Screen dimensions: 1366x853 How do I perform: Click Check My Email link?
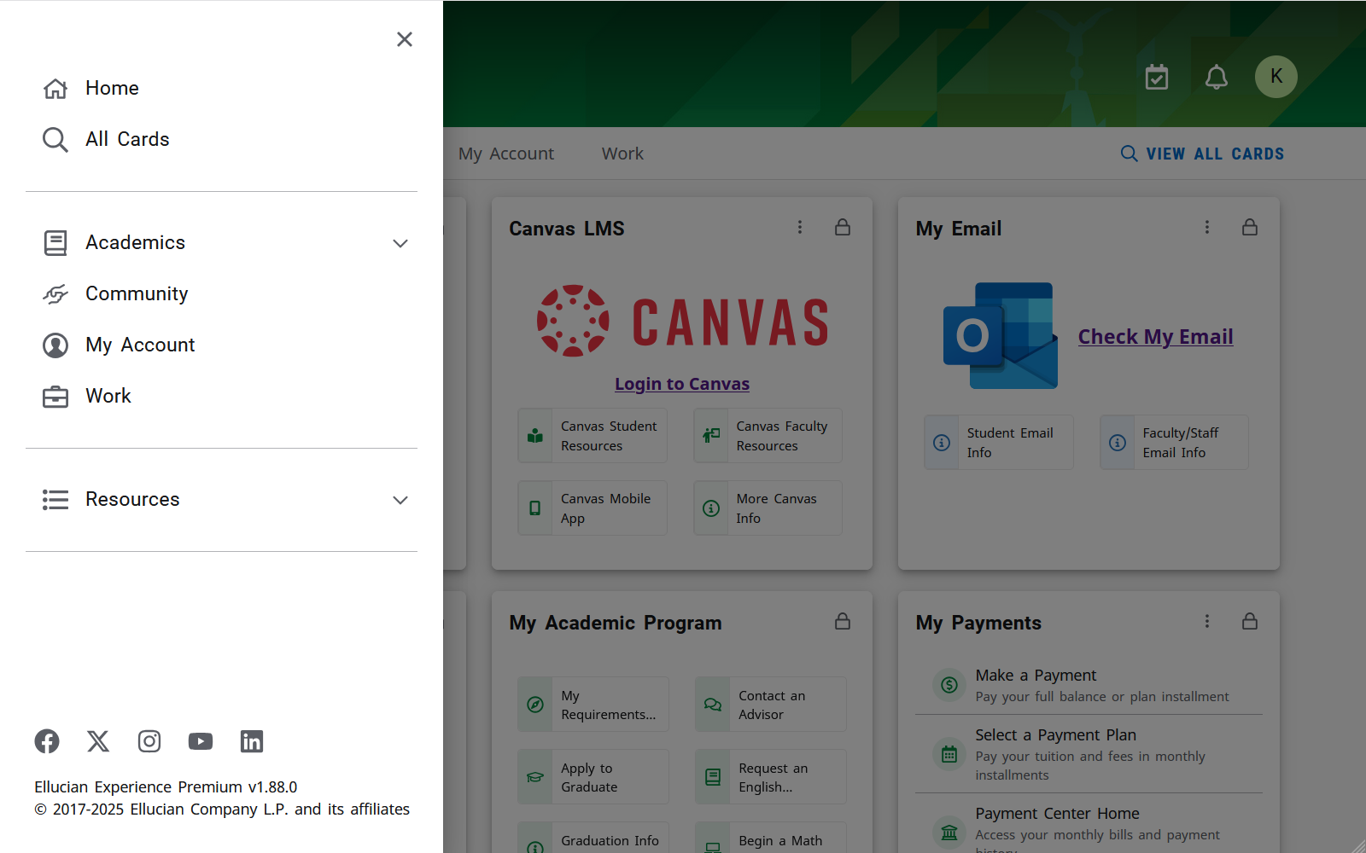pyautogui.click(x=1155, y=337)
